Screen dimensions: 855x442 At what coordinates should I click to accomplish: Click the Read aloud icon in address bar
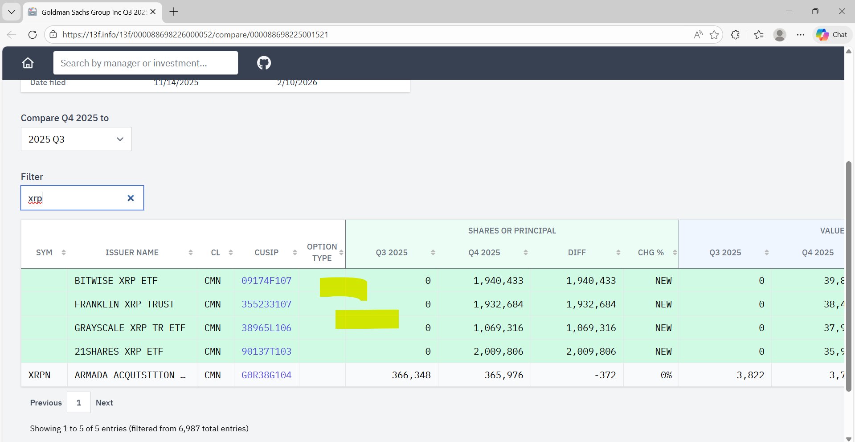(698, 35)
